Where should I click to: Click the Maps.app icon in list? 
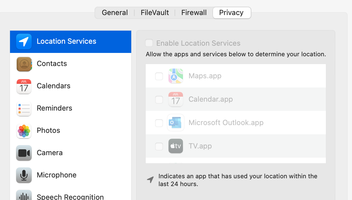point(176,76)
